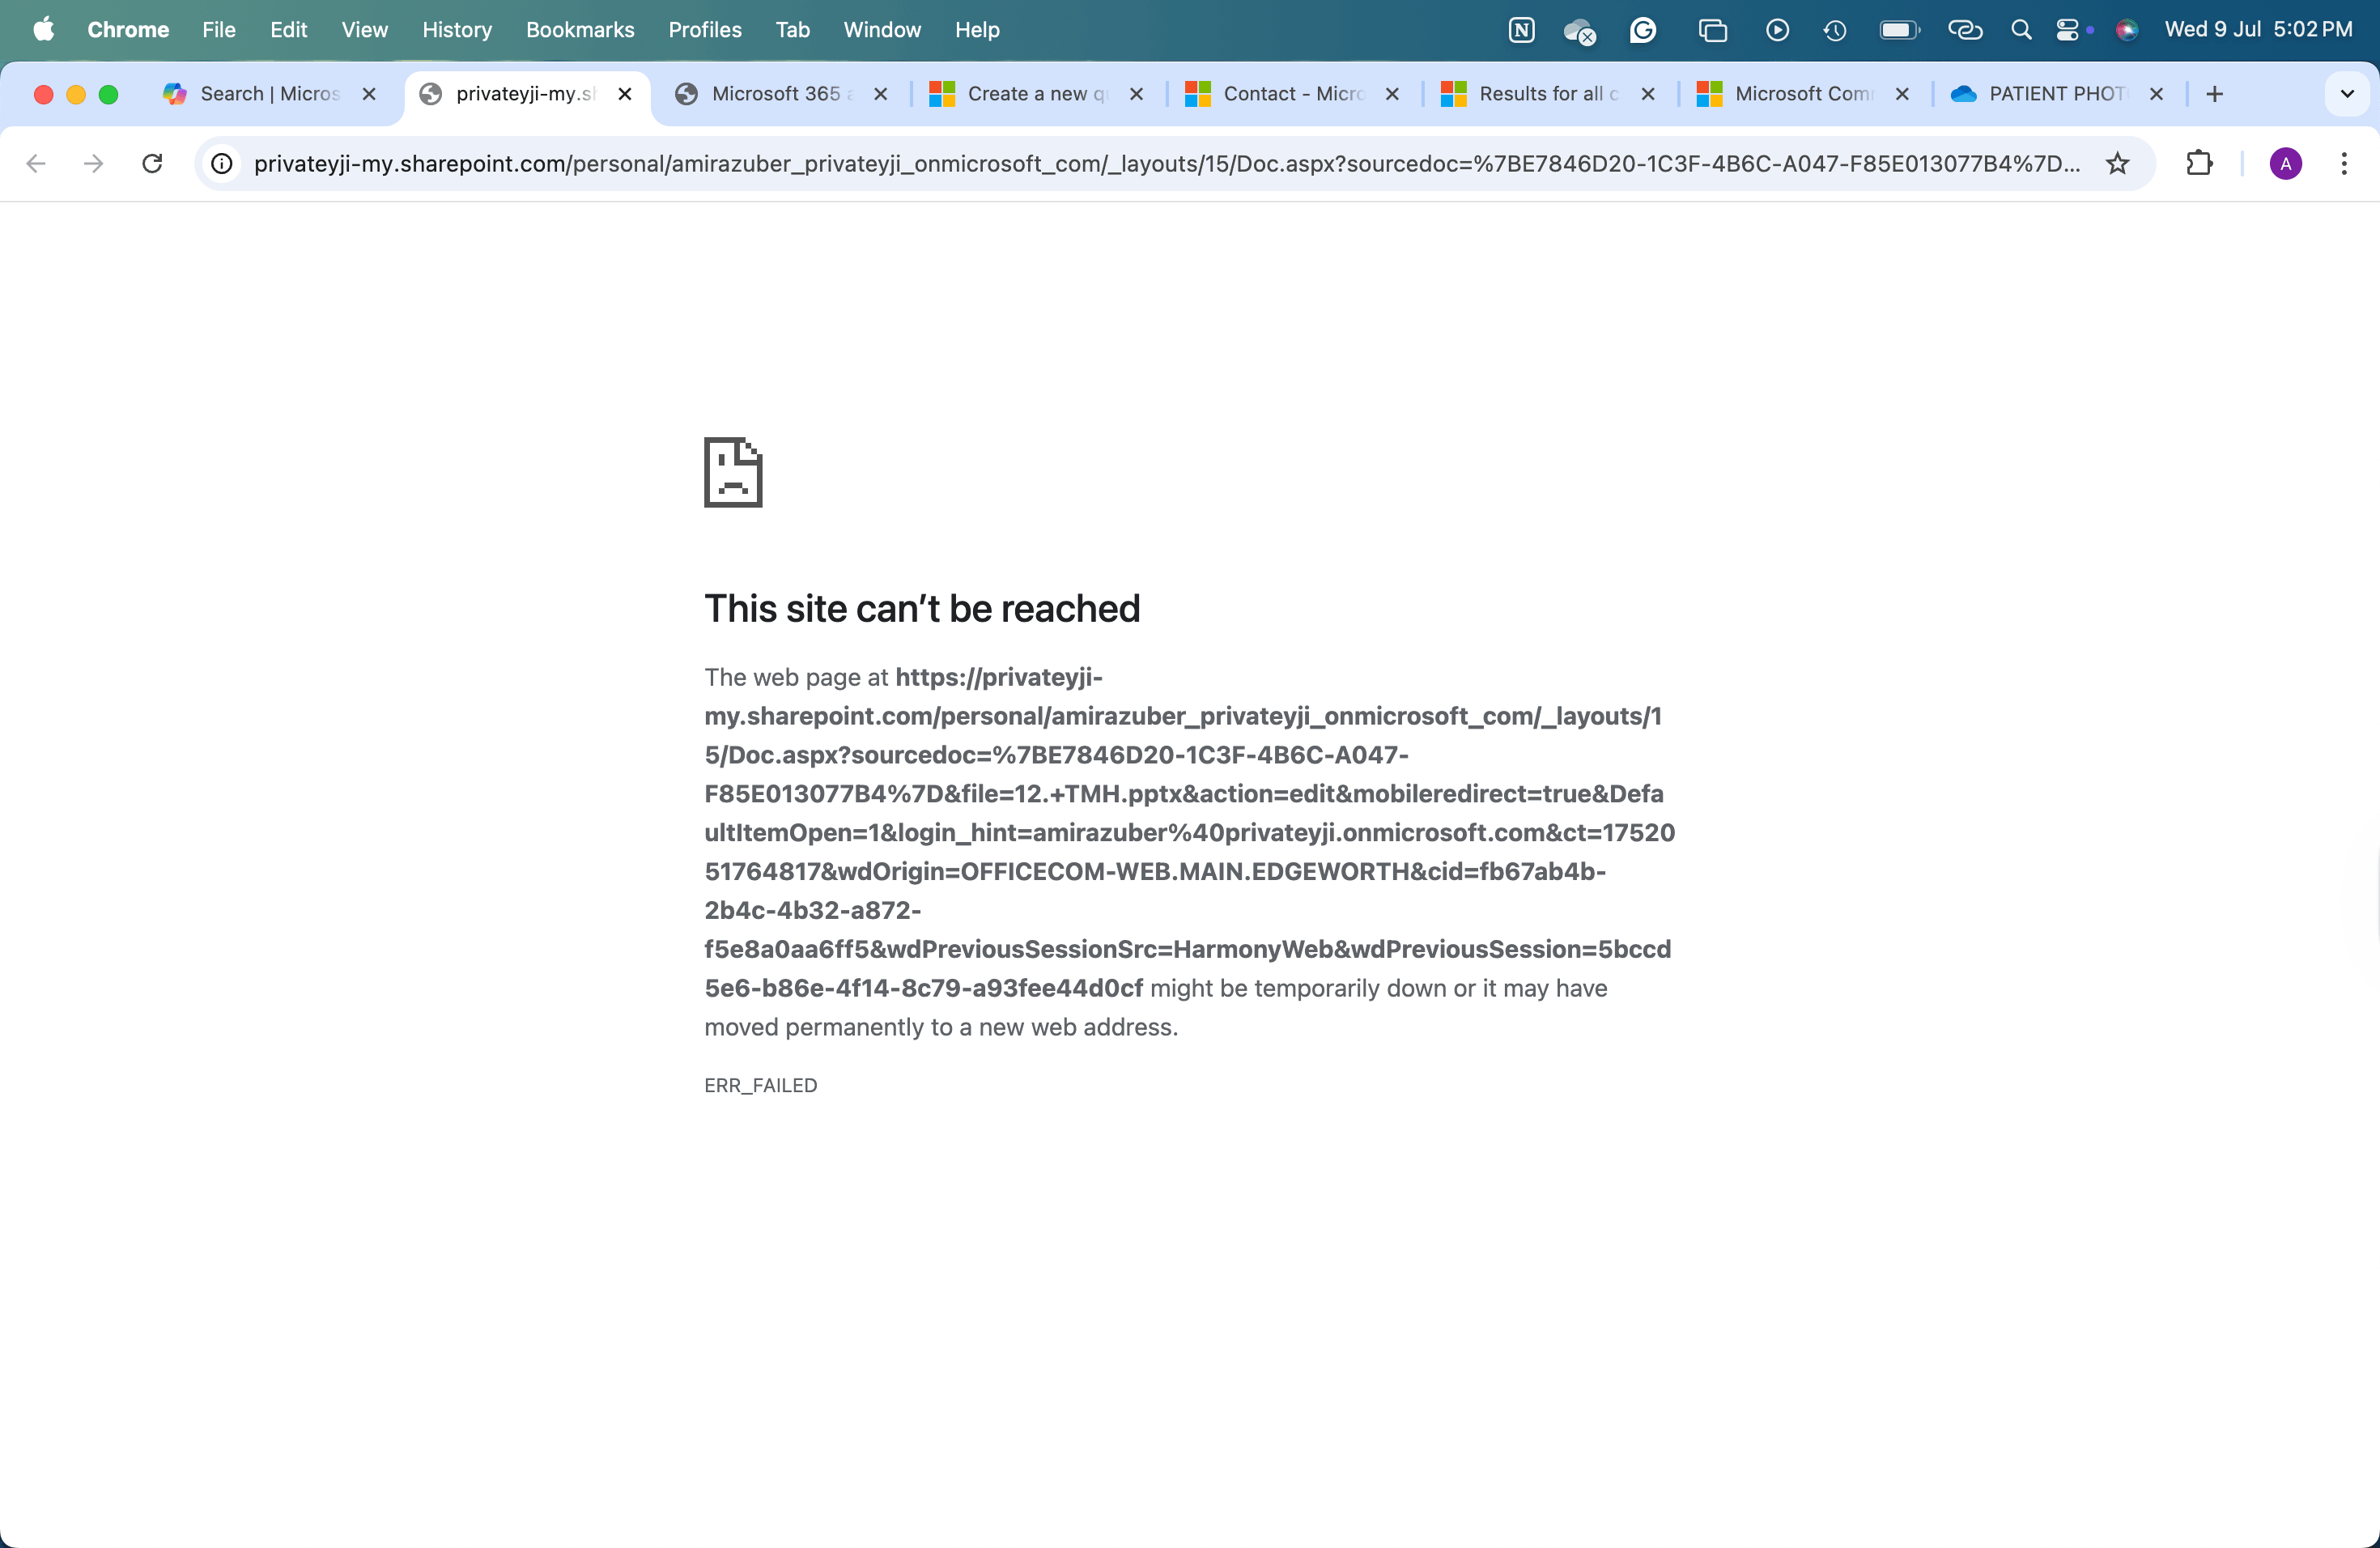The width and height of the screenshot is (2380, 1548).
Task: Close the Microsoft 365 tab
Action: 881,94
